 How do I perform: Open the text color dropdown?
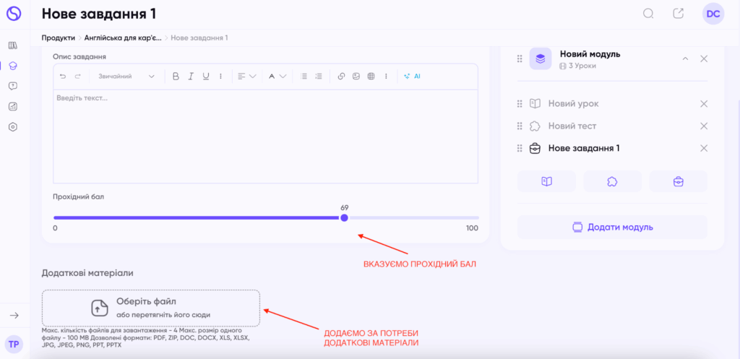(x=277, y=76)
